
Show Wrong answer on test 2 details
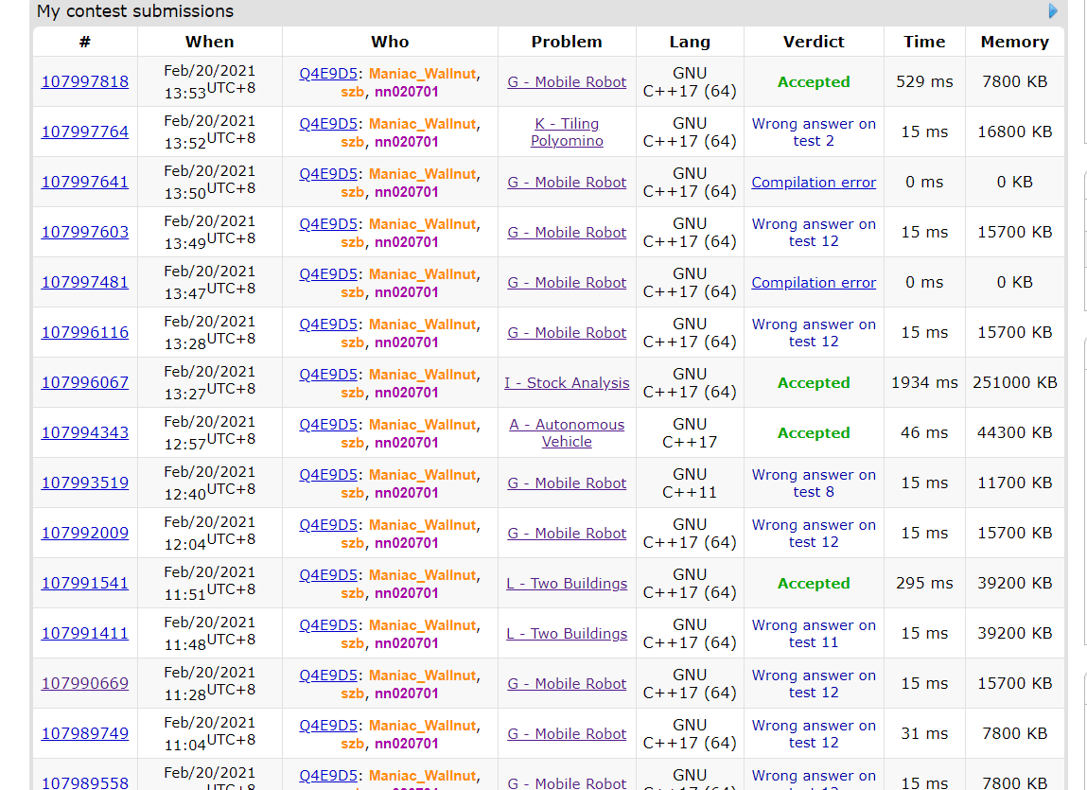click(x=814, y=132)
